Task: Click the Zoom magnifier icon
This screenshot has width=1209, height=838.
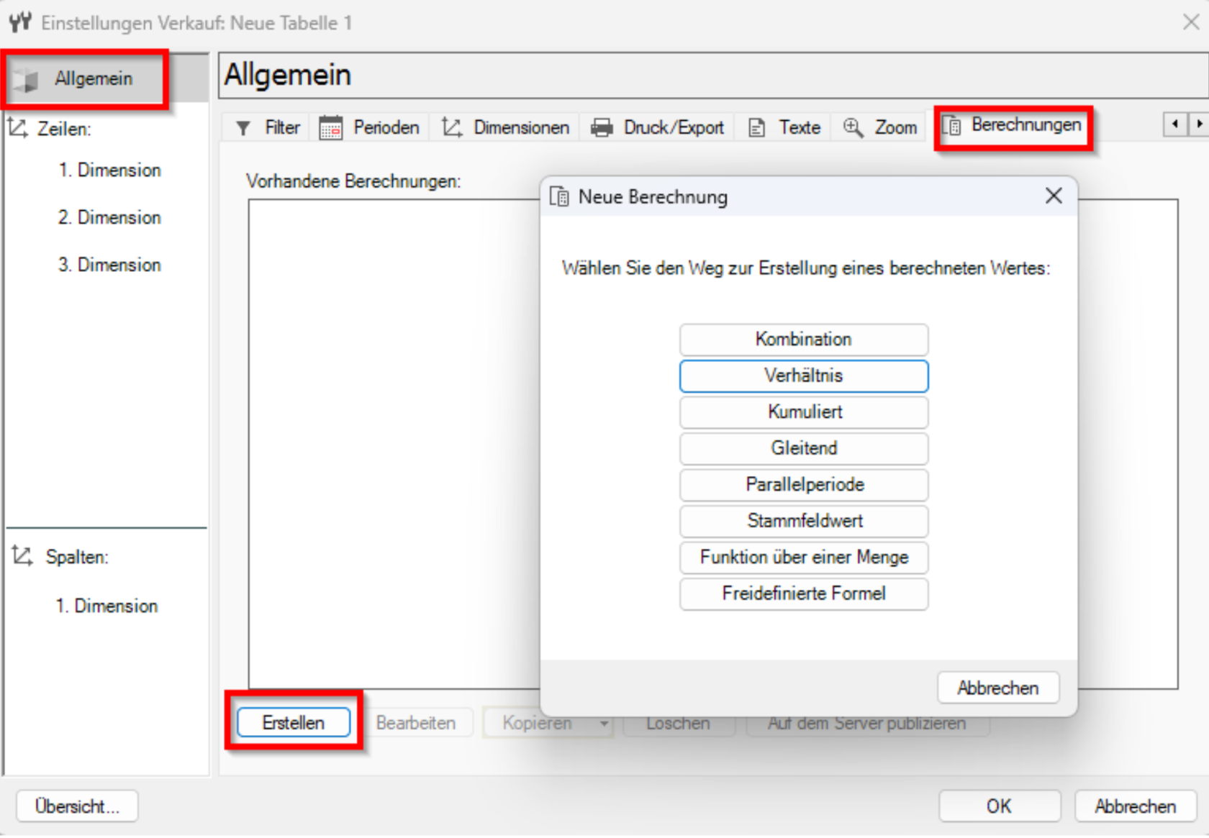Action: point(853,127)
